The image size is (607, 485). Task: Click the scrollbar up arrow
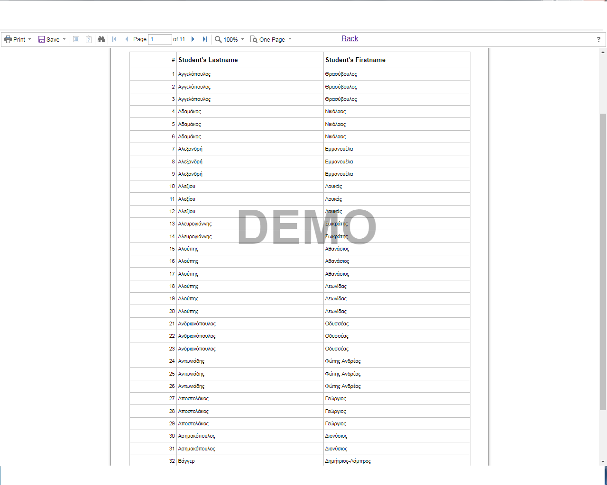pos(603,52)
